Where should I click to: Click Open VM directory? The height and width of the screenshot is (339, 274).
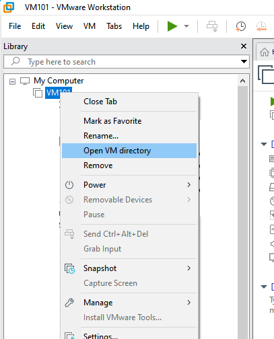click(129, 151)
